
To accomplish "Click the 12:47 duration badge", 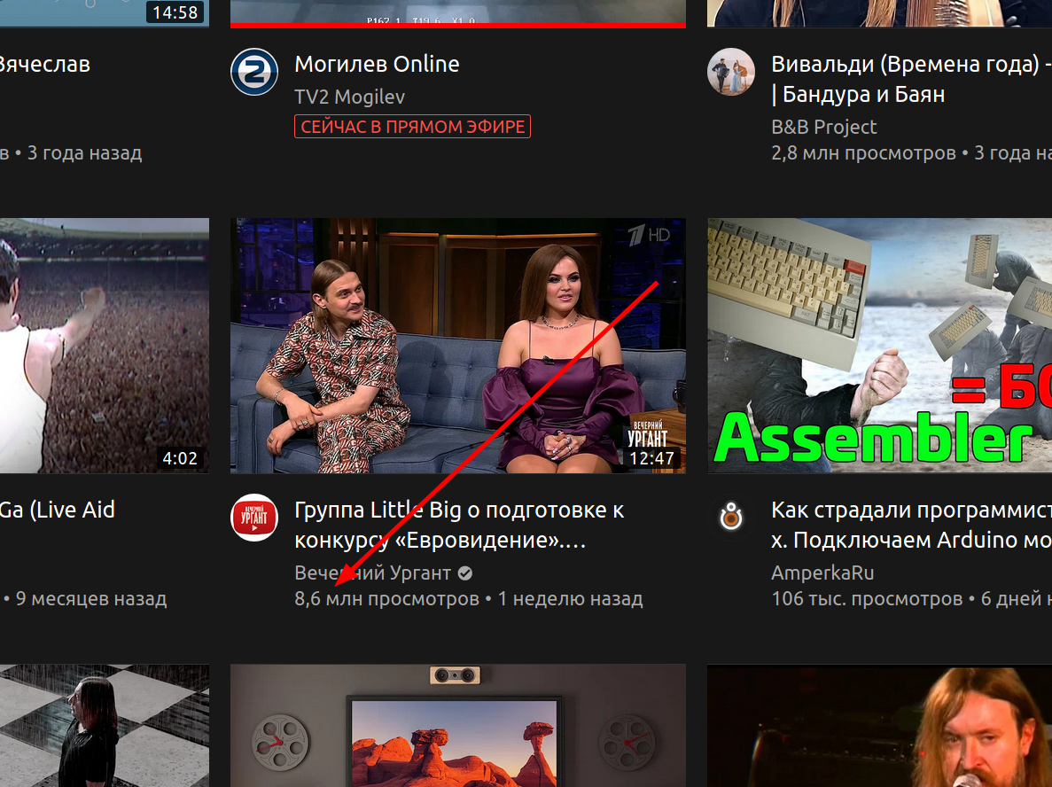I will [651, 458].
